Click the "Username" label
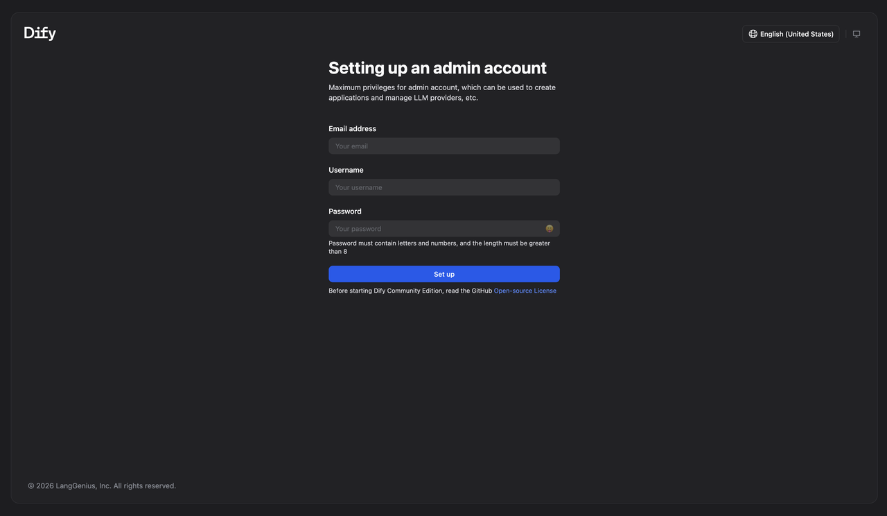The height and width of the screenshot is (516, 887). 346,170
